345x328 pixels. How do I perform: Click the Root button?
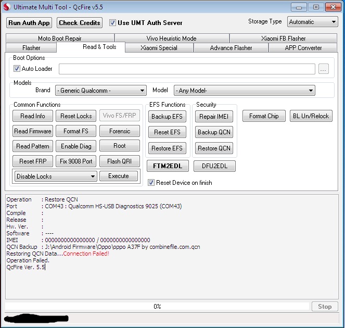pos(120,146)
